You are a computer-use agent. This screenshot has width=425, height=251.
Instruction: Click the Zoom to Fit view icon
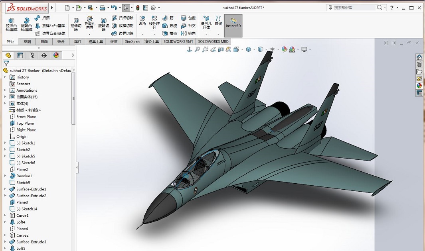point(197,49)
